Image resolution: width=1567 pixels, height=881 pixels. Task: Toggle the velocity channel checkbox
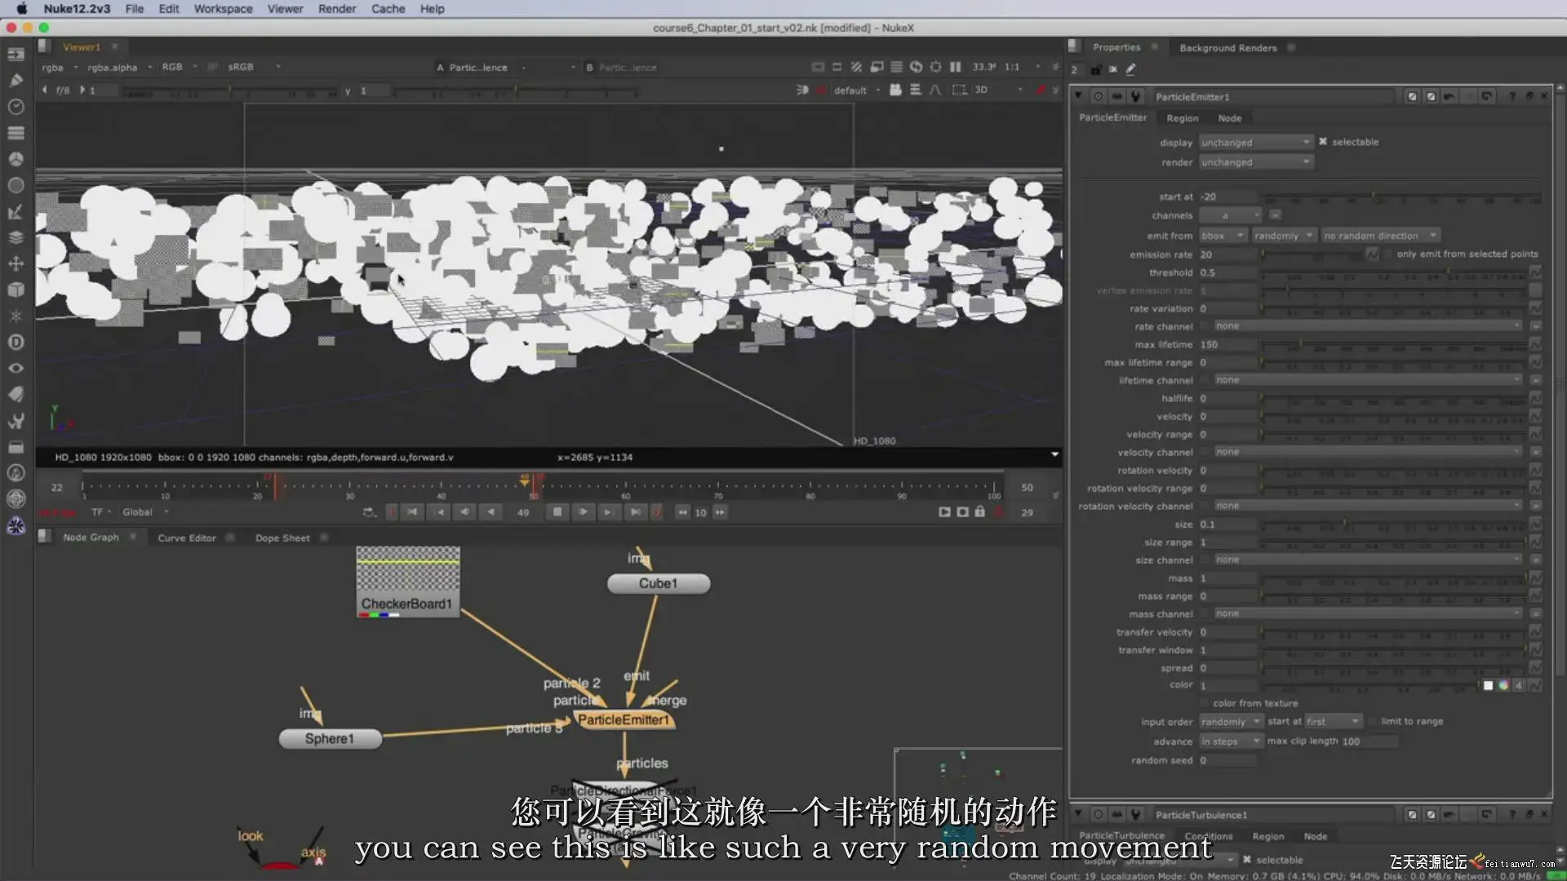[x=1205, y=452]
